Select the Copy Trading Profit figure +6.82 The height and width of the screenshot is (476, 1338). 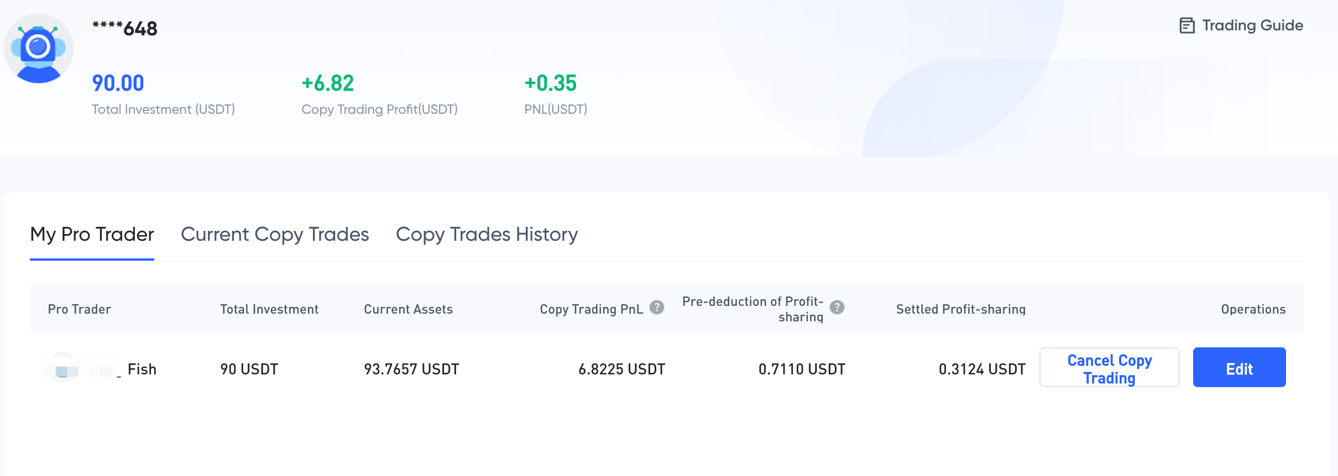[327, 83]
